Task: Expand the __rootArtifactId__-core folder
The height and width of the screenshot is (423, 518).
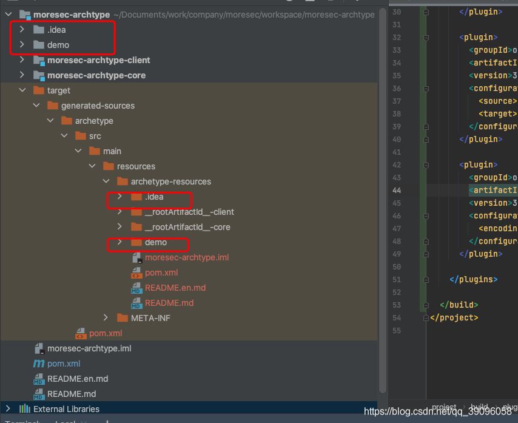Action: [x=119, y=227]
